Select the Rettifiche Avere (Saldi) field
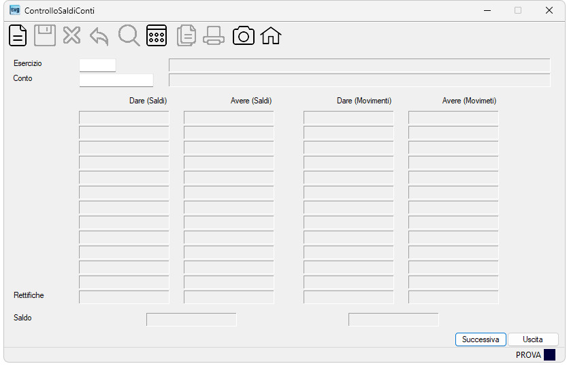Viewport: 569px width, 366px height. click(229, 297)
